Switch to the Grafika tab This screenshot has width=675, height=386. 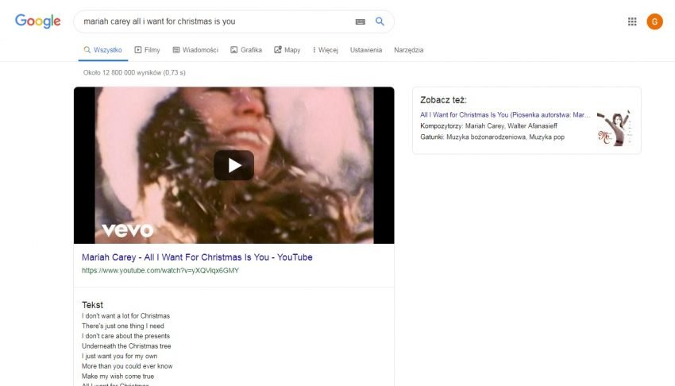246,50
